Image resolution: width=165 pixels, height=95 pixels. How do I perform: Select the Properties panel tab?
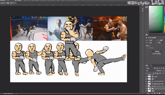pos(147,35)
